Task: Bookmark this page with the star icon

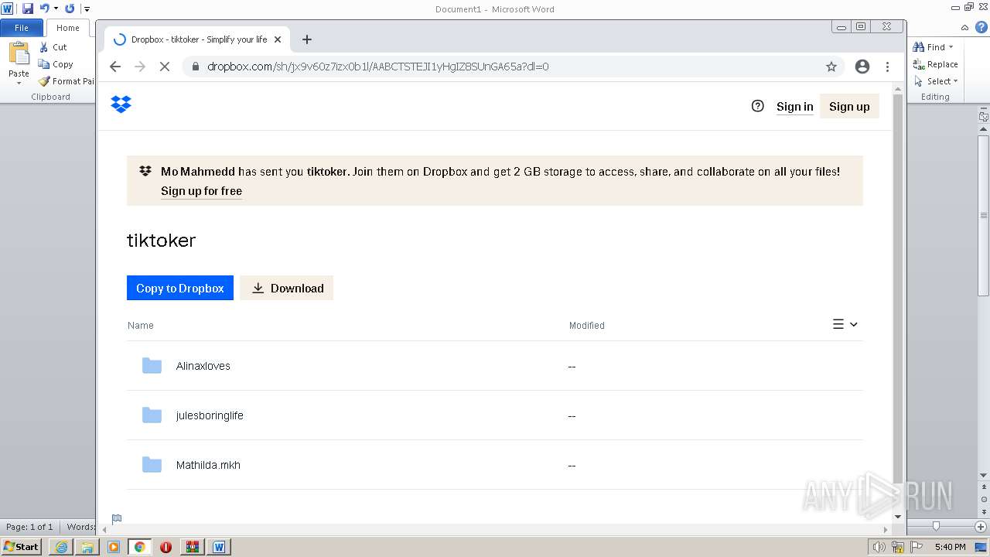Action: 831,67
